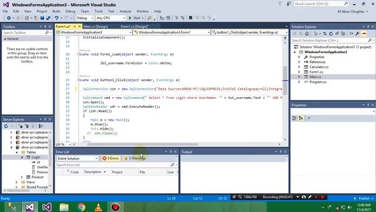This screenshot has width=376, height=212.
Task: Click the editor horizontal scrollbar thumb
Action: (x=142, y=144)
